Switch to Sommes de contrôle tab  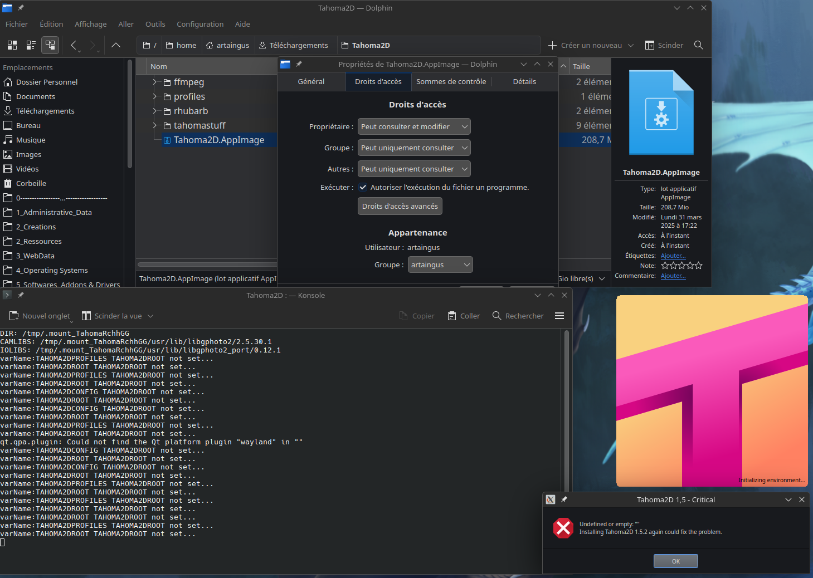(451, 81)
